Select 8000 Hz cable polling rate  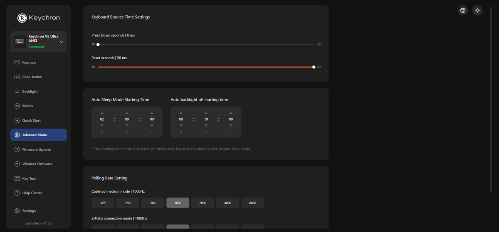click(252, 203)
